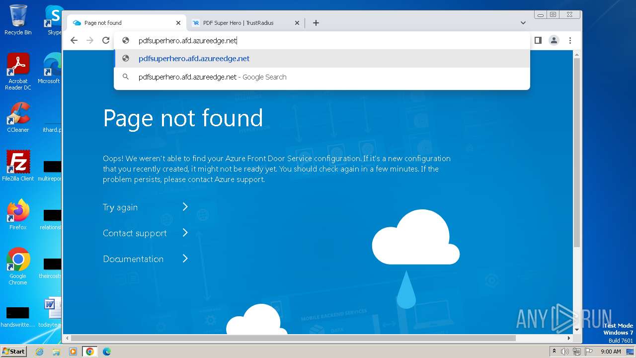Screen dimensions: 636x358
Task: Expand the tab search dropdown arrow
Action: [523, 23]
